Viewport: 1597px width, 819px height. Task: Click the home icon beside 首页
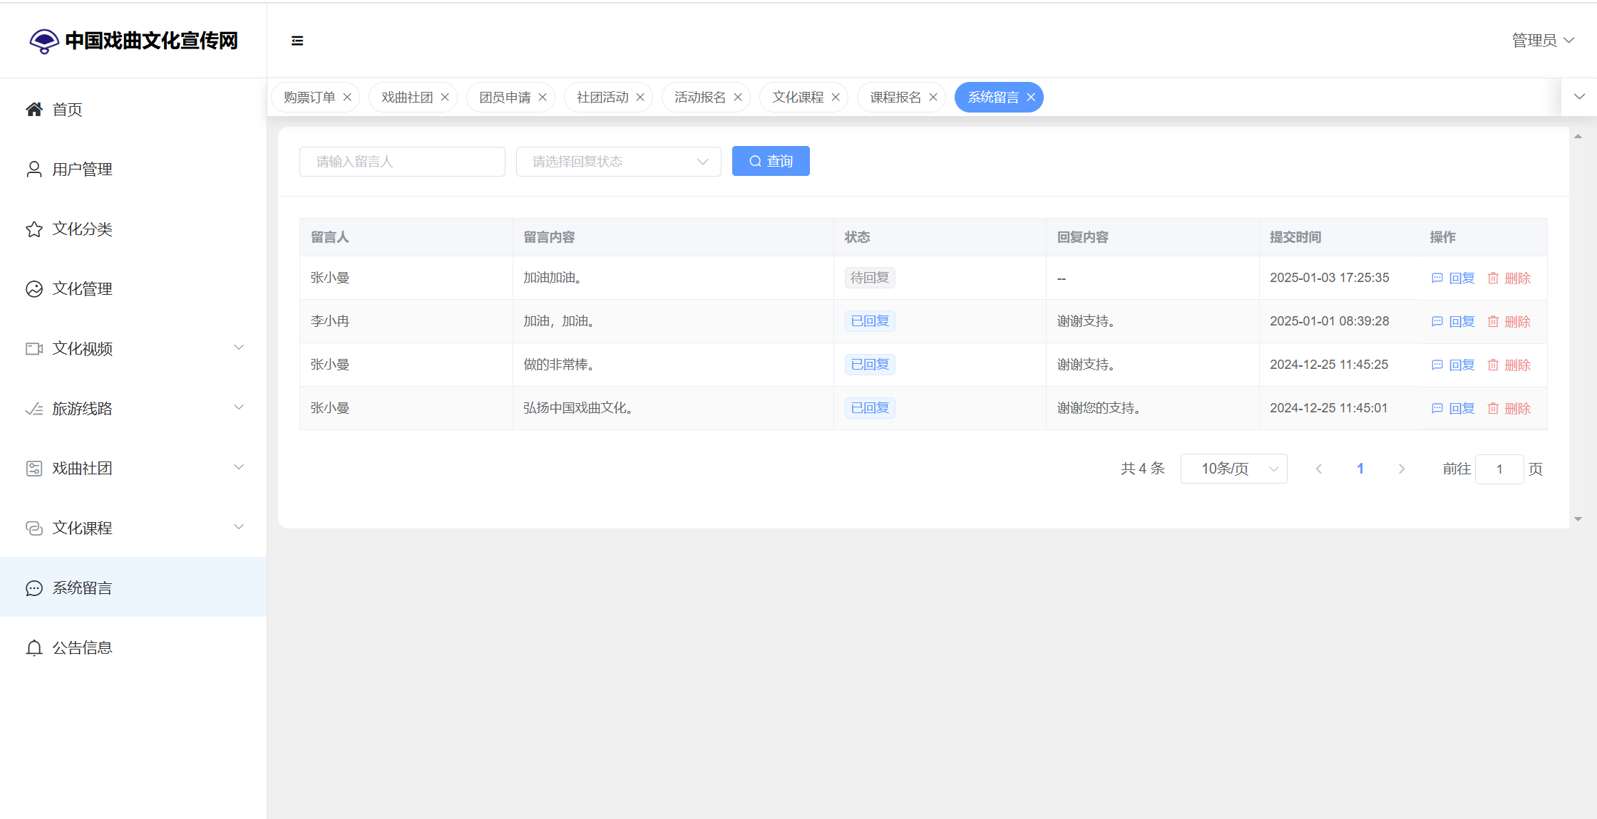34,109
